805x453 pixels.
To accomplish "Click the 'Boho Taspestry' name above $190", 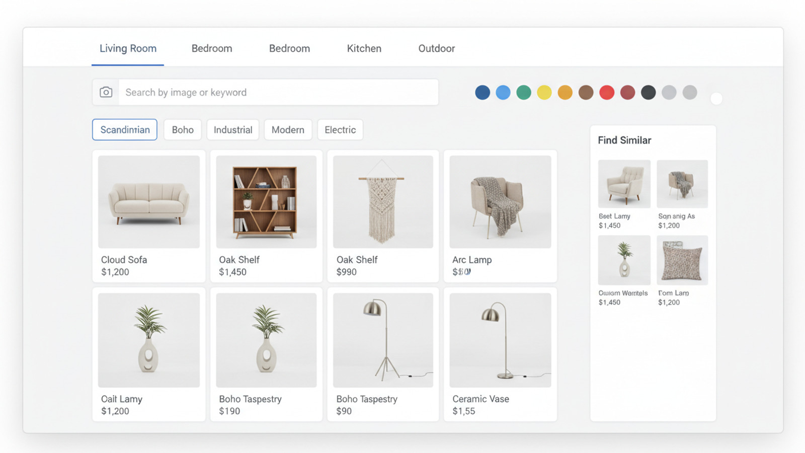I will (x=250, y=399).
